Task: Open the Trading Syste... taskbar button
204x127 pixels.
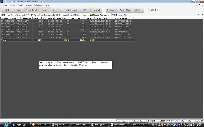Action: pyautogui.click(x=99, y=125)
